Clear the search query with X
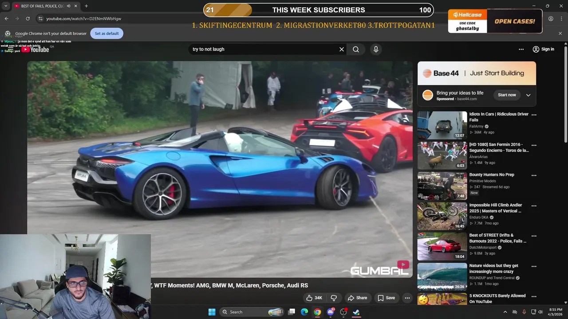The height and width of the screenshot is (319, 568). 342,49
